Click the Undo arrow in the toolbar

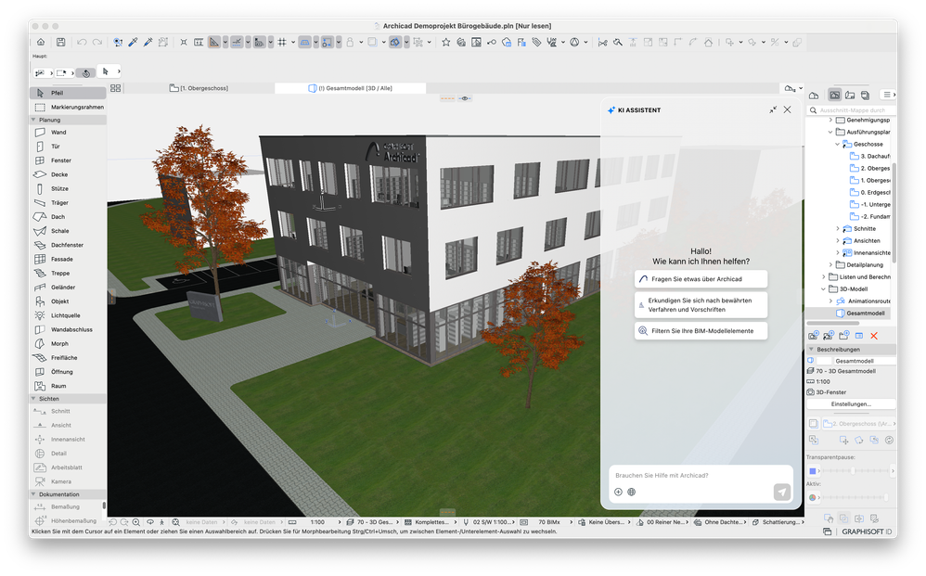coord(82,42)
